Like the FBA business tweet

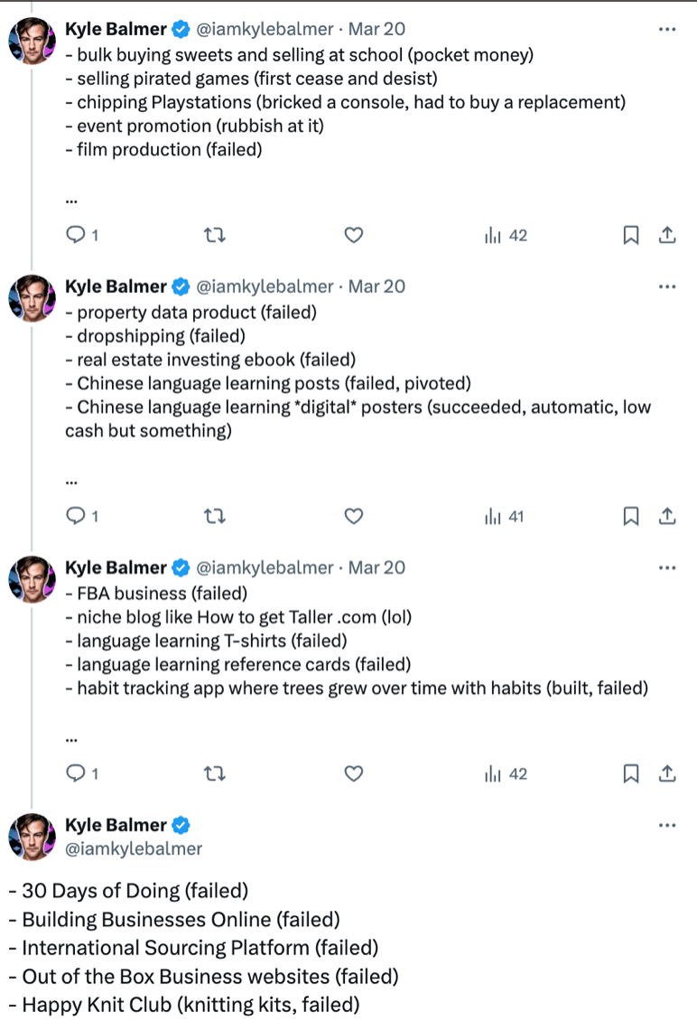click(354, 774)
